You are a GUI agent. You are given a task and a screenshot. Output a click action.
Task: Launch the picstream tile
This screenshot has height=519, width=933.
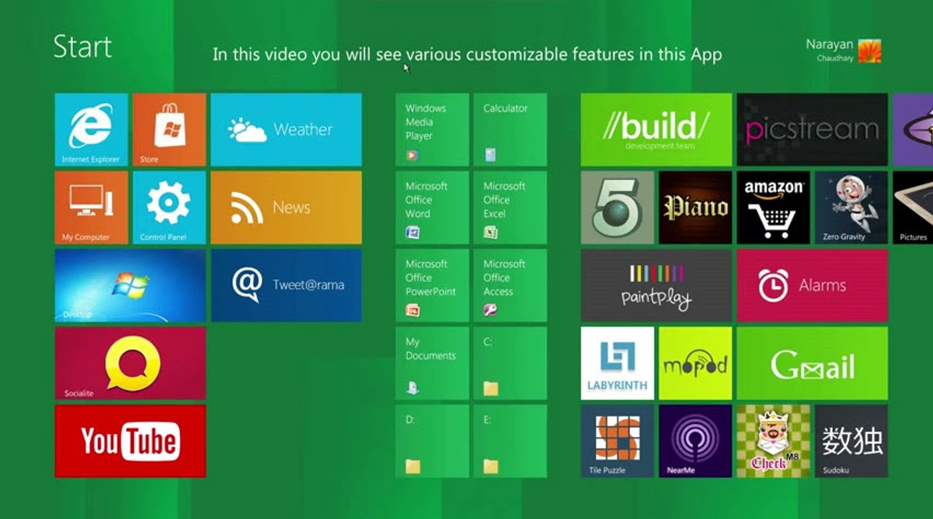[813, 130]
